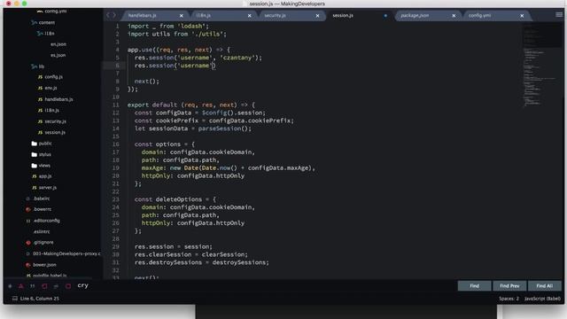Close the i18n.js tab
This screenshot has height=319, width=567.
(249, 16)
